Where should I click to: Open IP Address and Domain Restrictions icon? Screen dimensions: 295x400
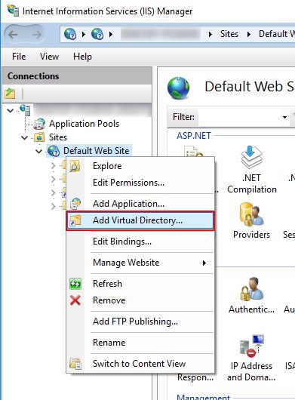point(252,346)
